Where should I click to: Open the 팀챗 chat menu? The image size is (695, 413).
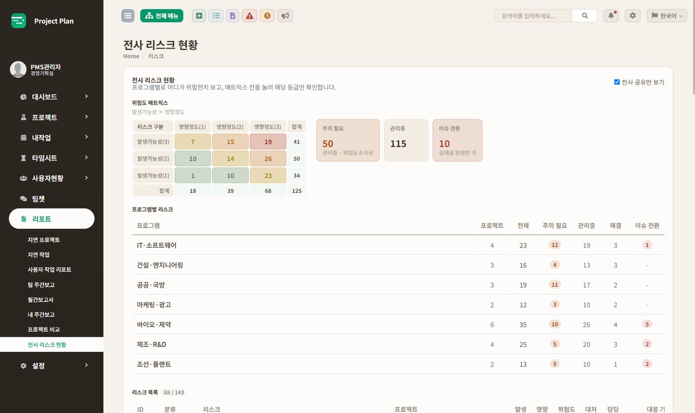52,199
